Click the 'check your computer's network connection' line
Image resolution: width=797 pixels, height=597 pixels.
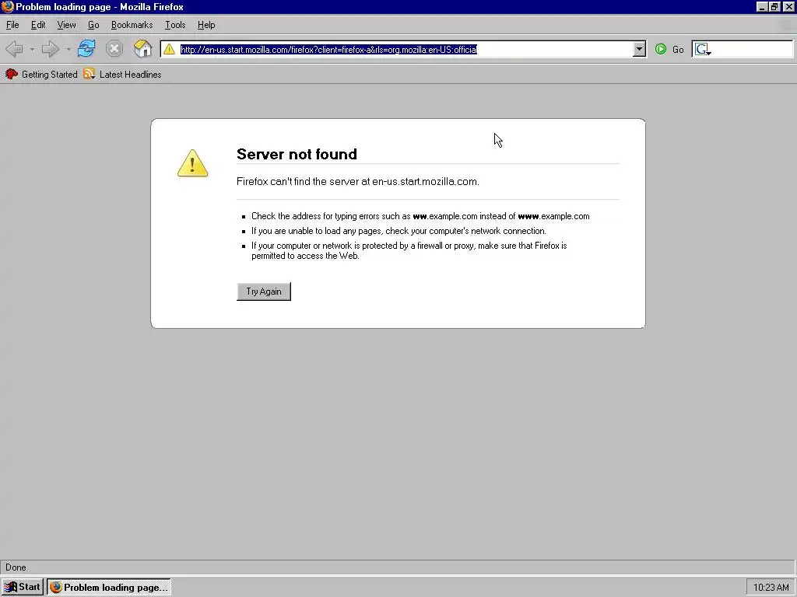pyautogui.click(x=399, y=231)
